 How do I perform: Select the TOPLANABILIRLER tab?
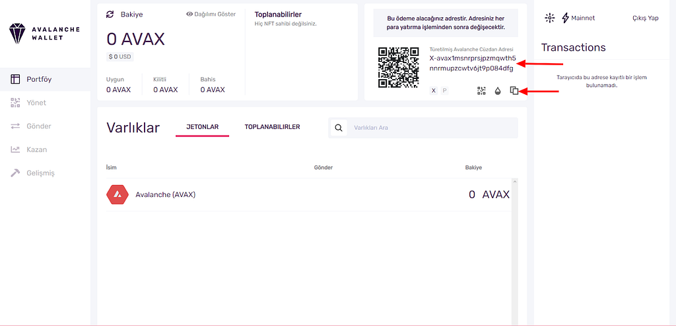pyautogui.click(x=273, y=127)
